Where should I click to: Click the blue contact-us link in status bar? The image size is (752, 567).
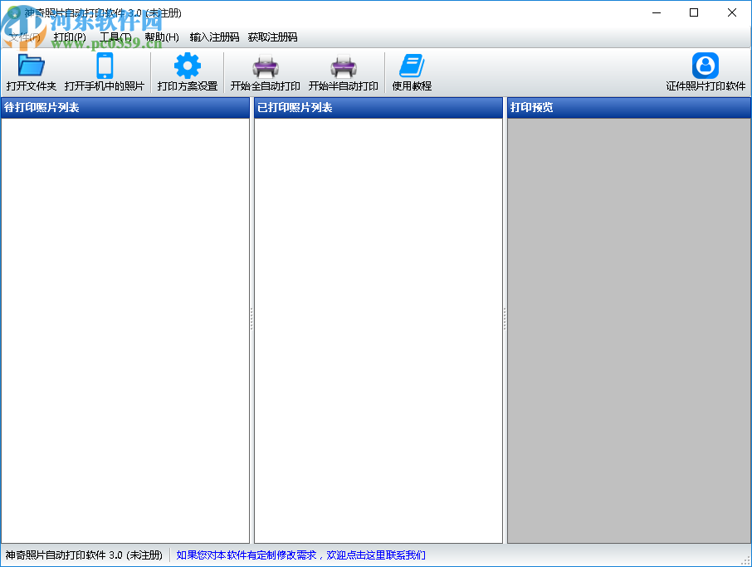(x=300, y=555)
